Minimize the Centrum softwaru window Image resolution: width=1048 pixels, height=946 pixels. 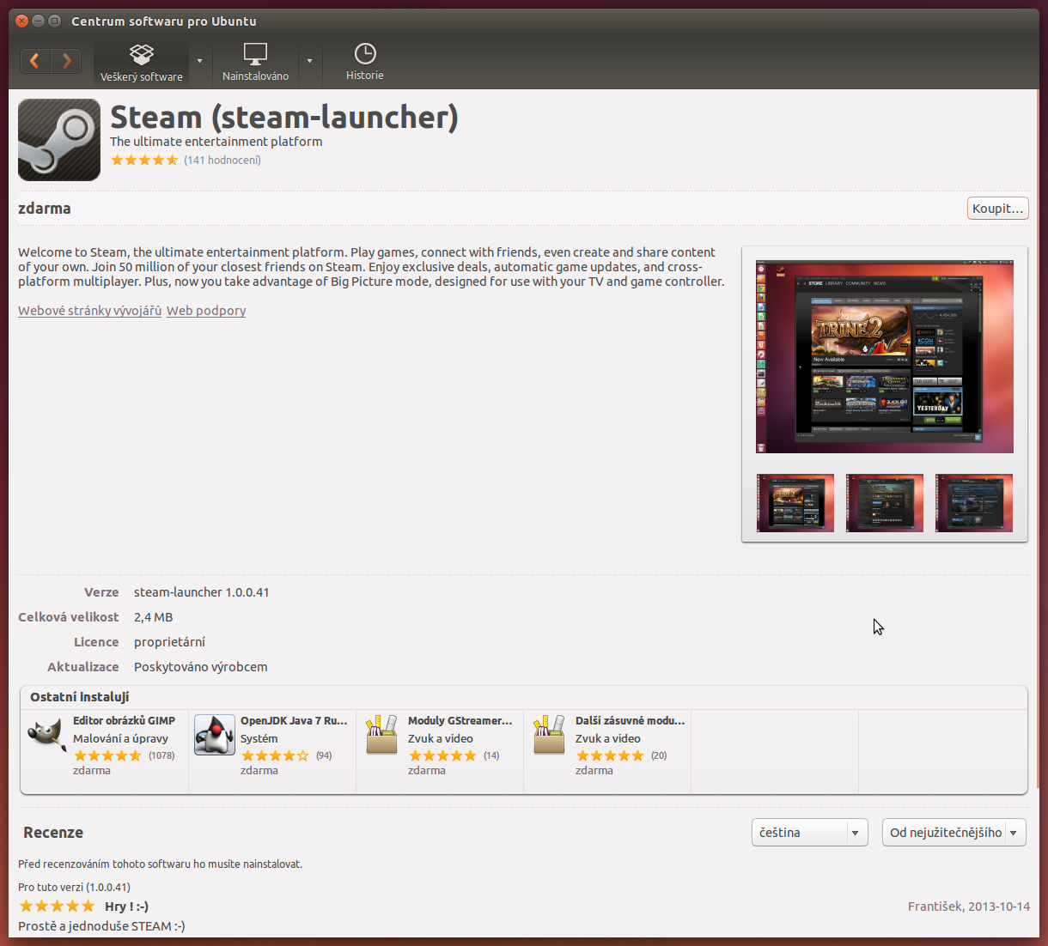click(39, 21)
